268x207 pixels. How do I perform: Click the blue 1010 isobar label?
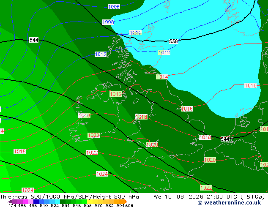coord(136,33)
